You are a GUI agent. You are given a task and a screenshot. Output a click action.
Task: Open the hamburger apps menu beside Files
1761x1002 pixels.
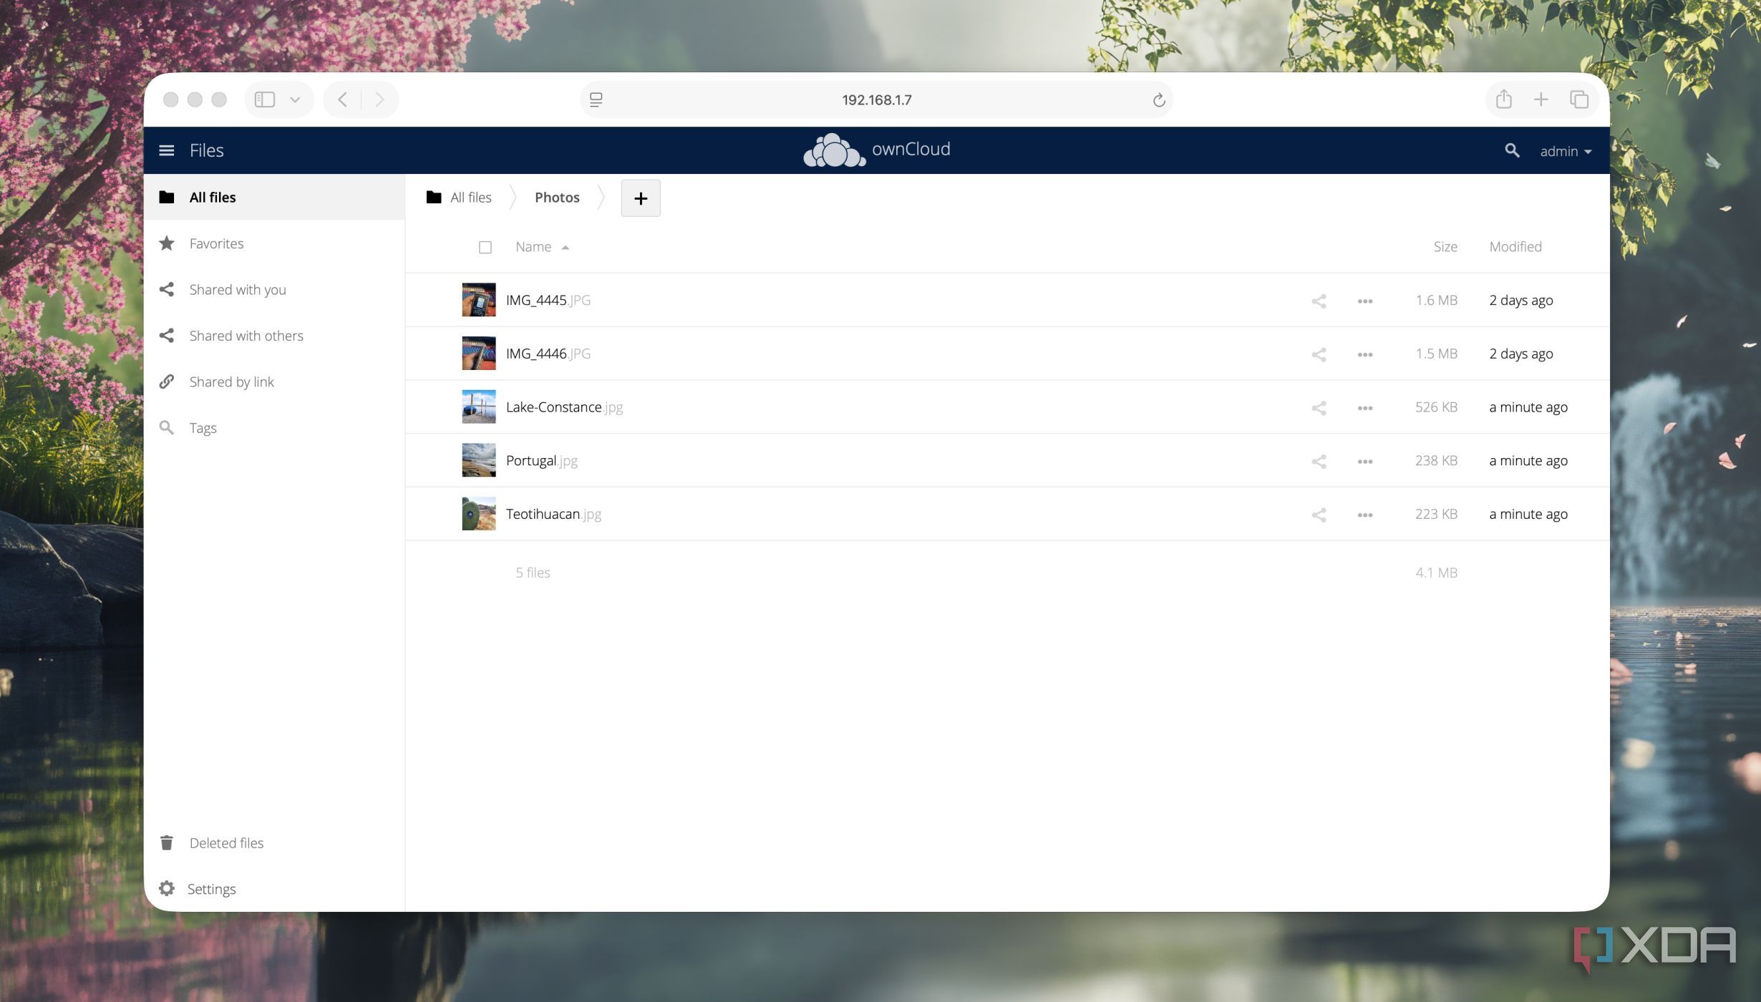pyautogui.click(x=166, y=150)
